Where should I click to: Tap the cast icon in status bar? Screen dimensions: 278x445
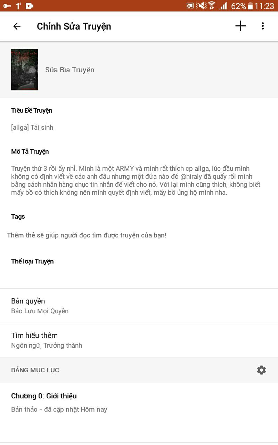(190, 6)
